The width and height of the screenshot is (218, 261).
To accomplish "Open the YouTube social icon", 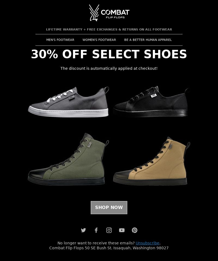I will click(122, 230).
